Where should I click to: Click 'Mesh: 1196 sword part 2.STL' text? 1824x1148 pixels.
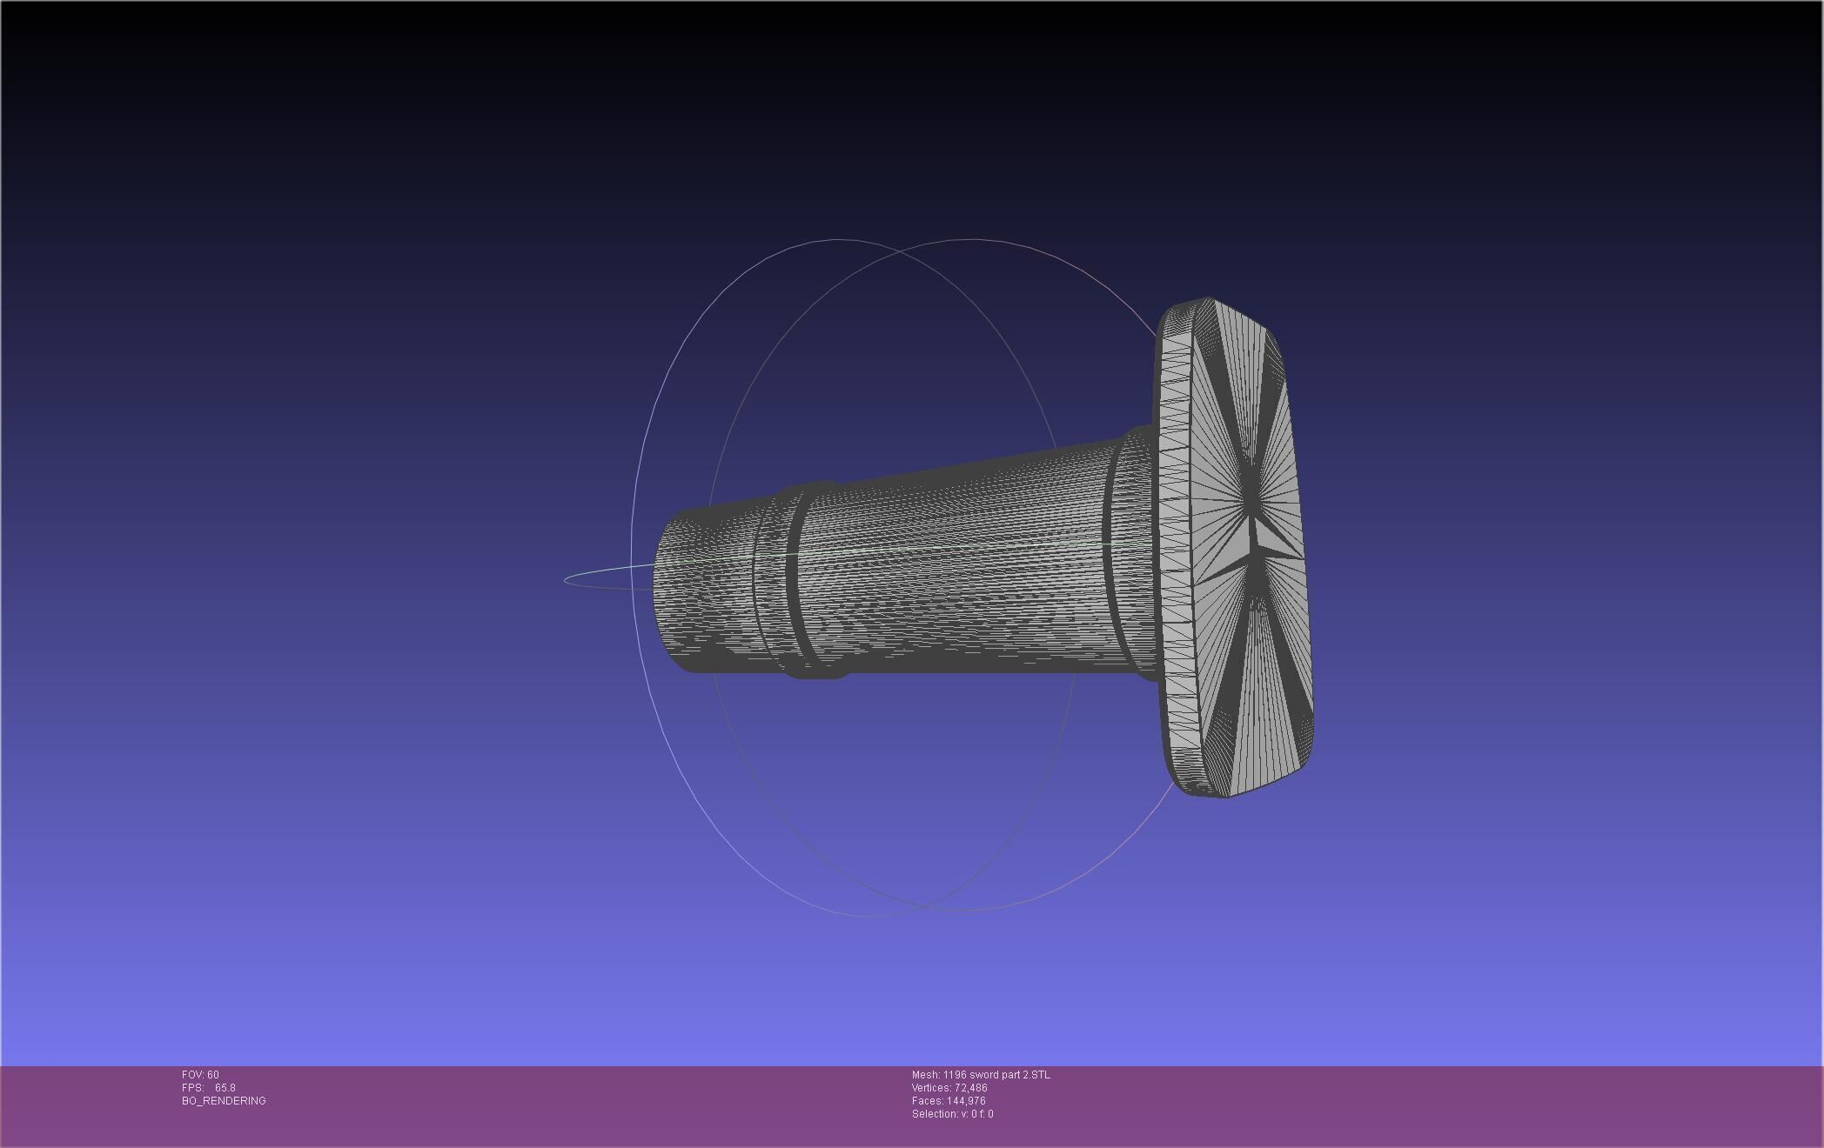click(981, 1075)
